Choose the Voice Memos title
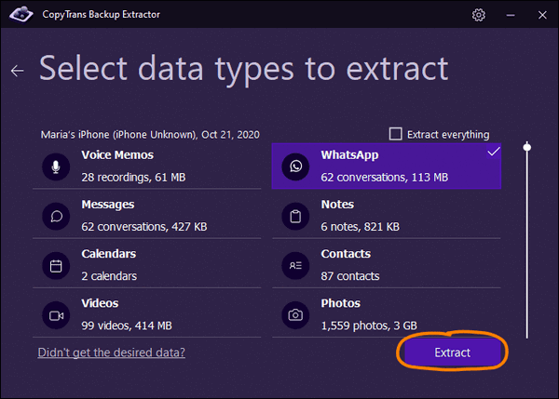This screenshot has height=399, width=559. 117,155
